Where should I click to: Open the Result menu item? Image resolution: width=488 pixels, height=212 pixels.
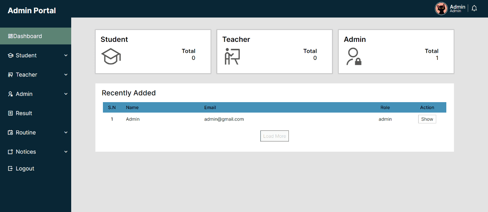(x=23, y=113)
